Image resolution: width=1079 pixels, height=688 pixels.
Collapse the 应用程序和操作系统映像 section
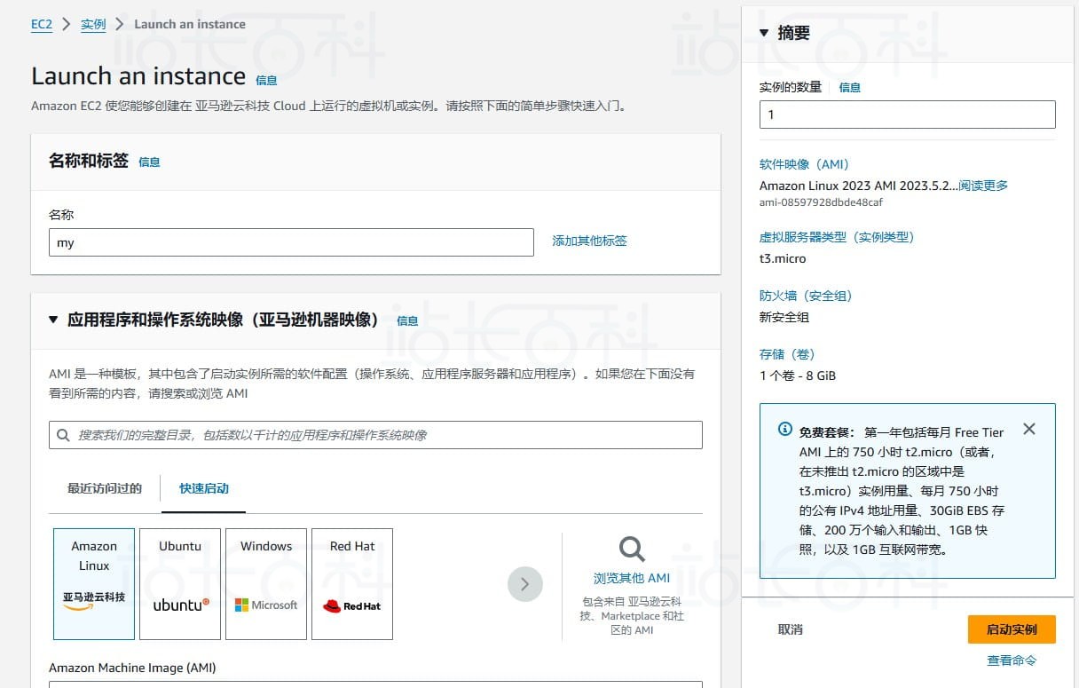coord(52,320)
